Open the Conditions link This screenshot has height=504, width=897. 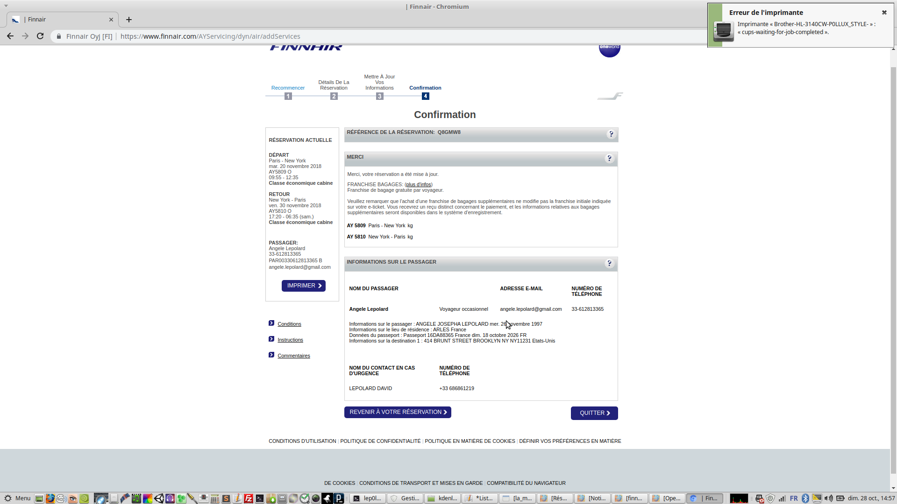(289, 324)
